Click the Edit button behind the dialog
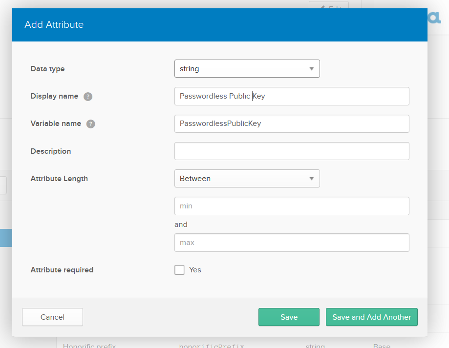 click(328, 6)
